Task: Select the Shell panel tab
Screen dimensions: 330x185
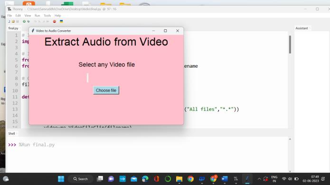Action: 11,133
